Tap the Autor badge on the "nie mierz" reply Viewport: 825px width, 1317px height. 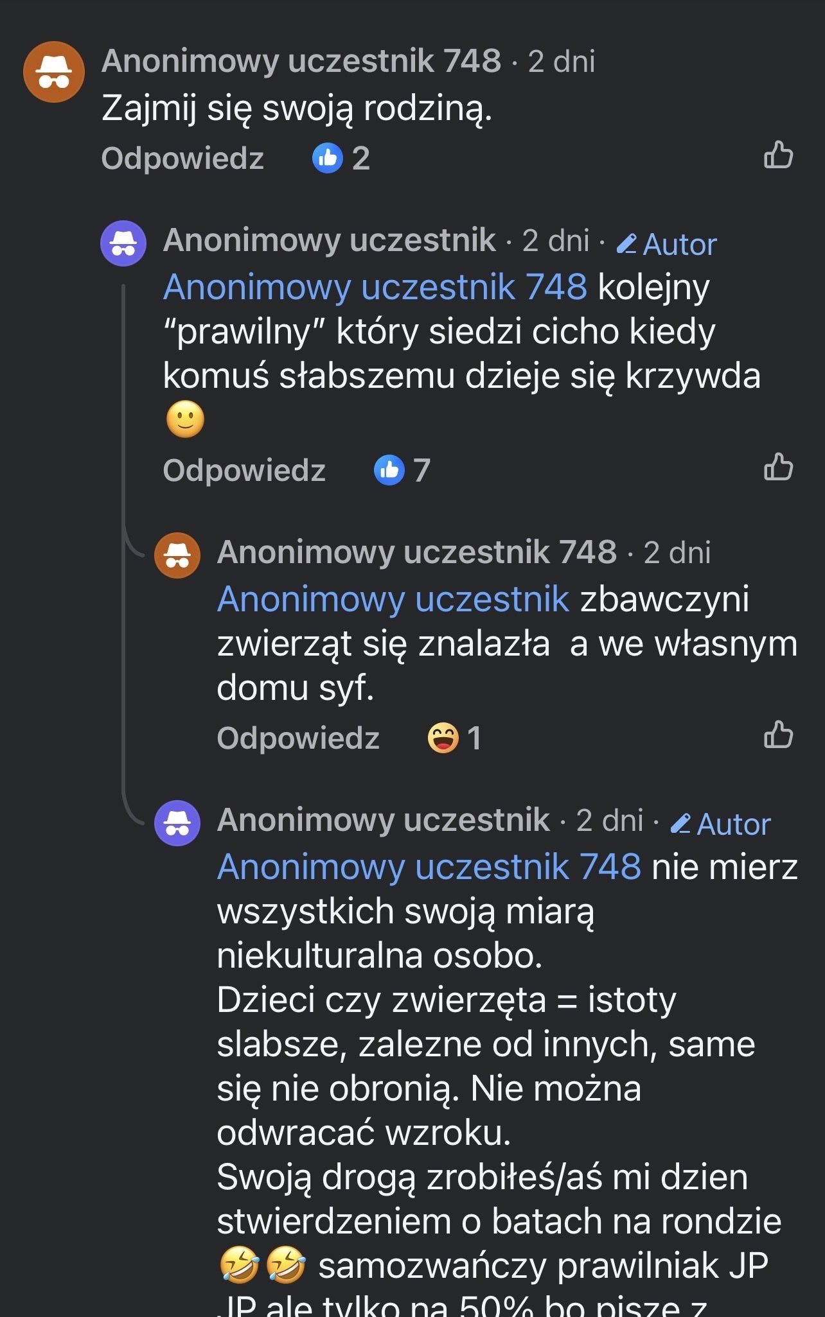click(x=721, y=824)
